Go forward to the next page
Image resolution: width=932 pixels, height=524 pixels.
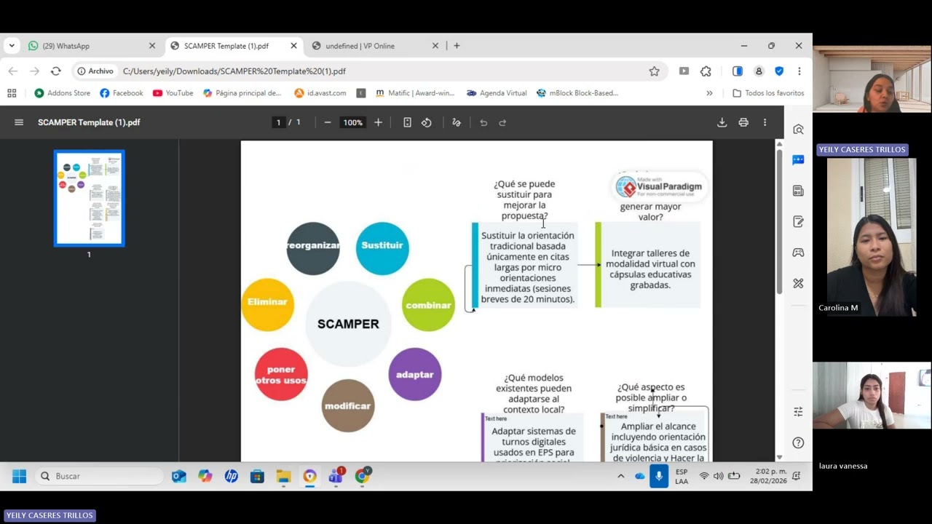pos(34,71)
